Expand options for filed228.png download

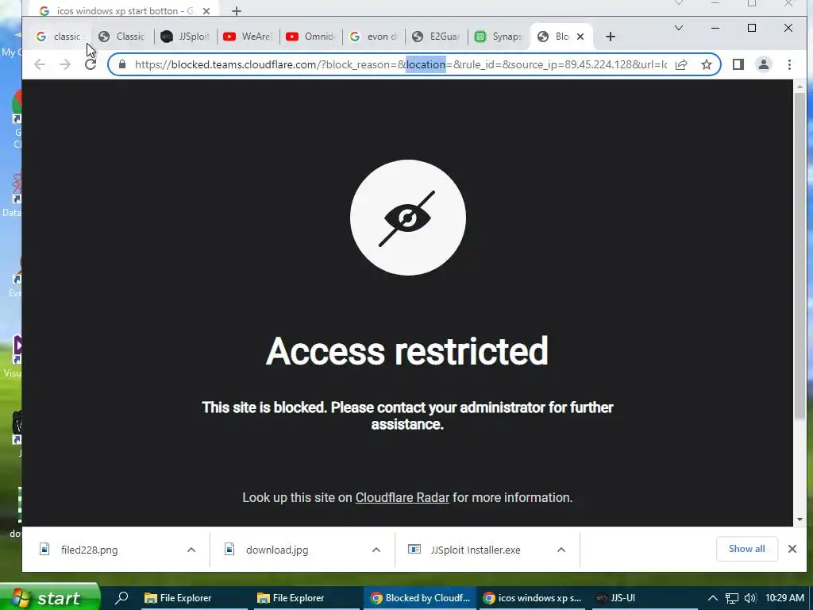[191, 550]
